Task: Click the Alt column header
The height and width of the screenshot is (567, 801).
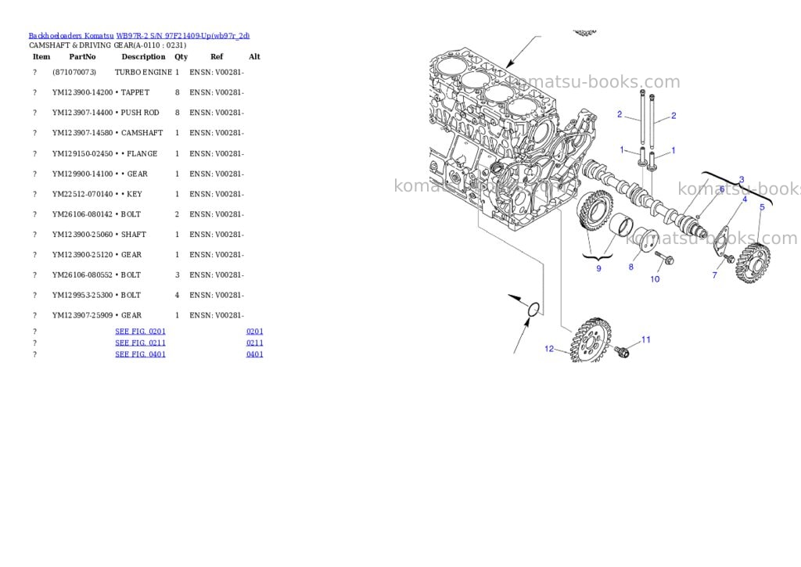Action: click(254, 56)
